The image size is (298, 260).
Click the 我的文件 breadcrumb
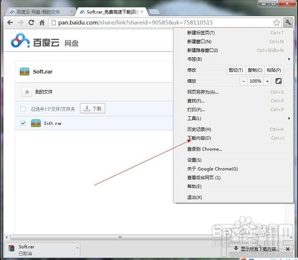click(x=44, y=92)
